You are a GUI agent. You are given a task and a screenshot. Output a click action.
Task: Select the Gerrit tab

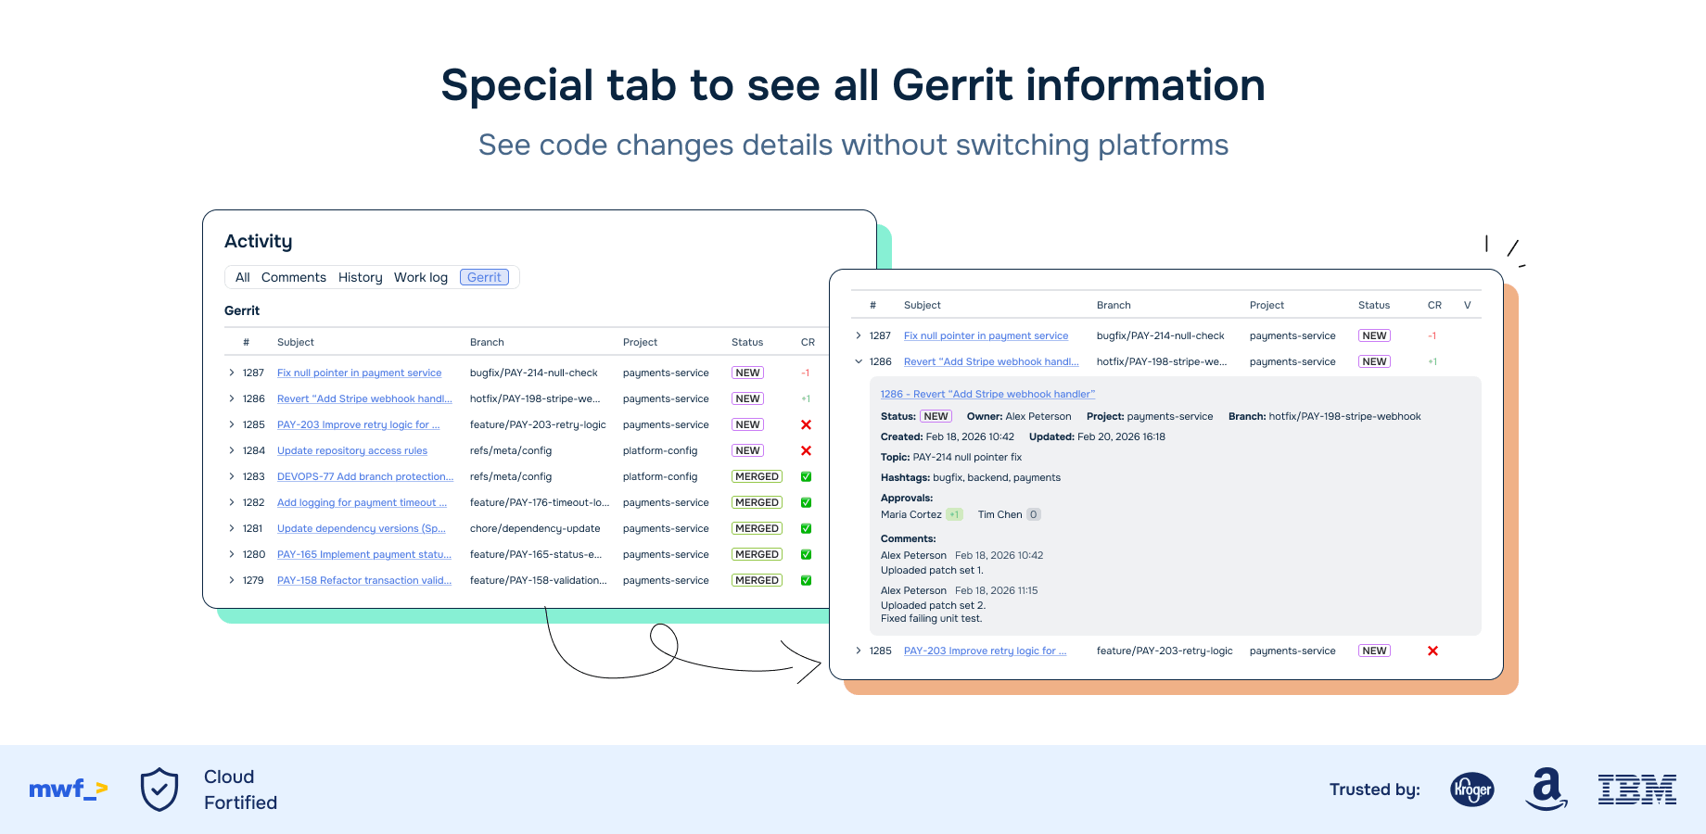[x=484, y=277]
